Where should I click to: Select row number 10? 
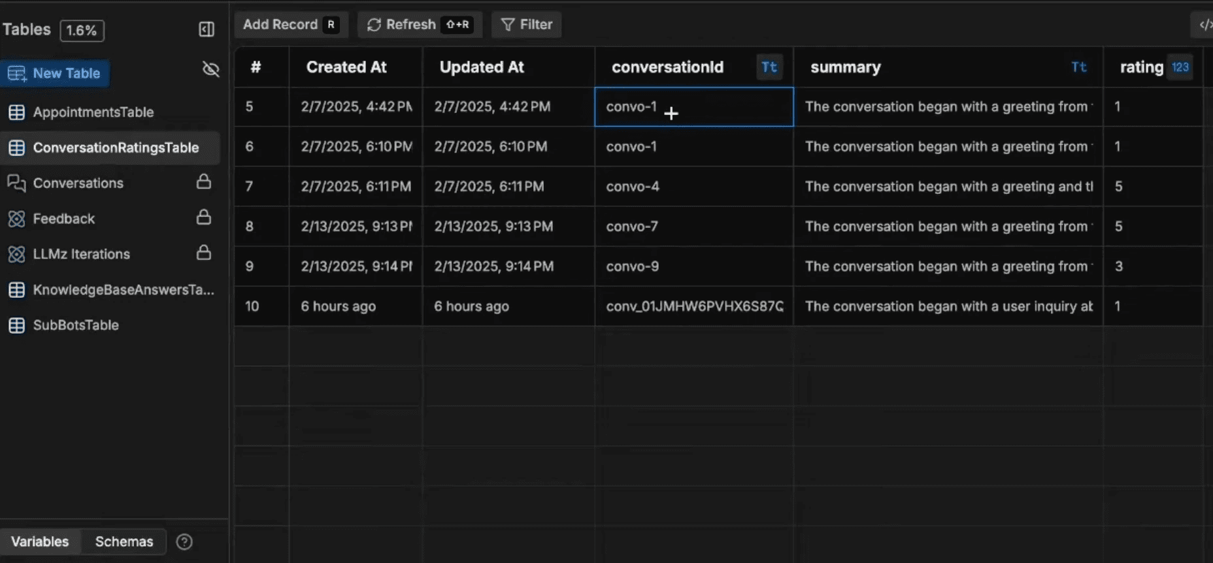pos(261,306)
